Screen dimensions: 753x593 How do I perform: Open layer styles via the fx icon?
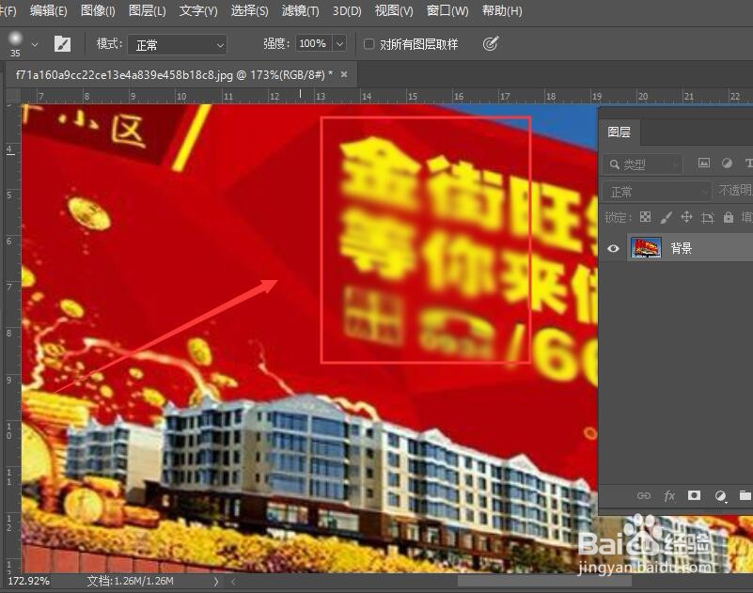670,495
